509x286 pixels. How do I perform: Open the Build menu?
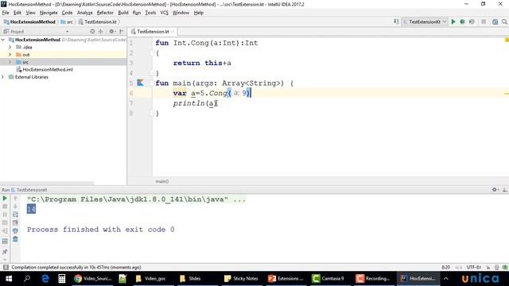123,13
